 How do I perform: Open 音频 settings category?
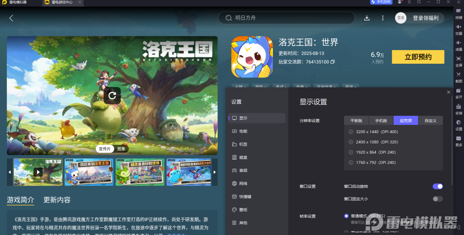pos(257,171)
